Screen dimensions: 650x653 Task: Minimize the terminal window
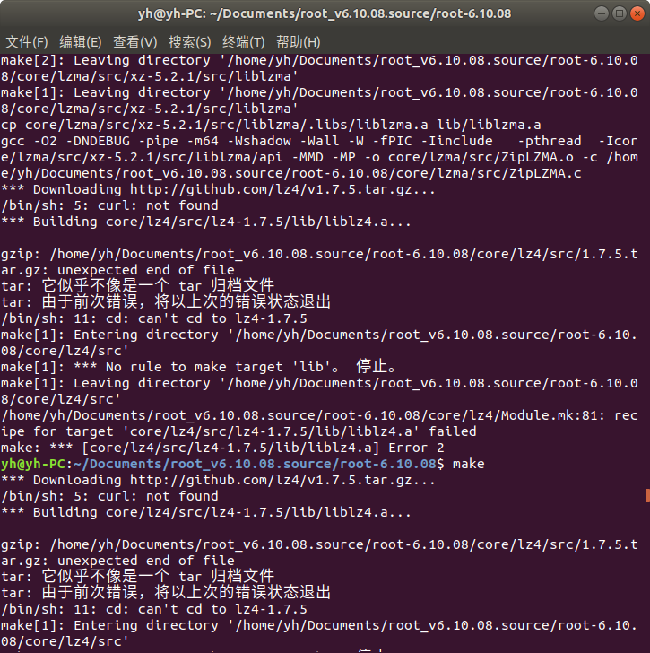click(602, 13)
